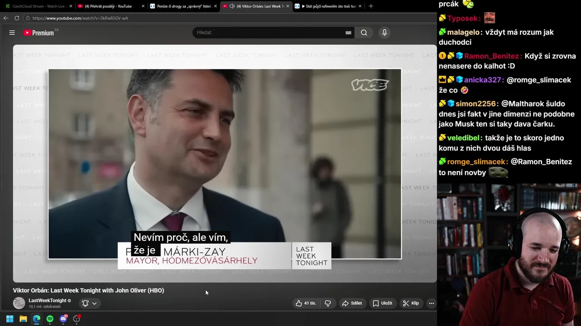Click the streamer webcam feed

[x=509, y=254]
